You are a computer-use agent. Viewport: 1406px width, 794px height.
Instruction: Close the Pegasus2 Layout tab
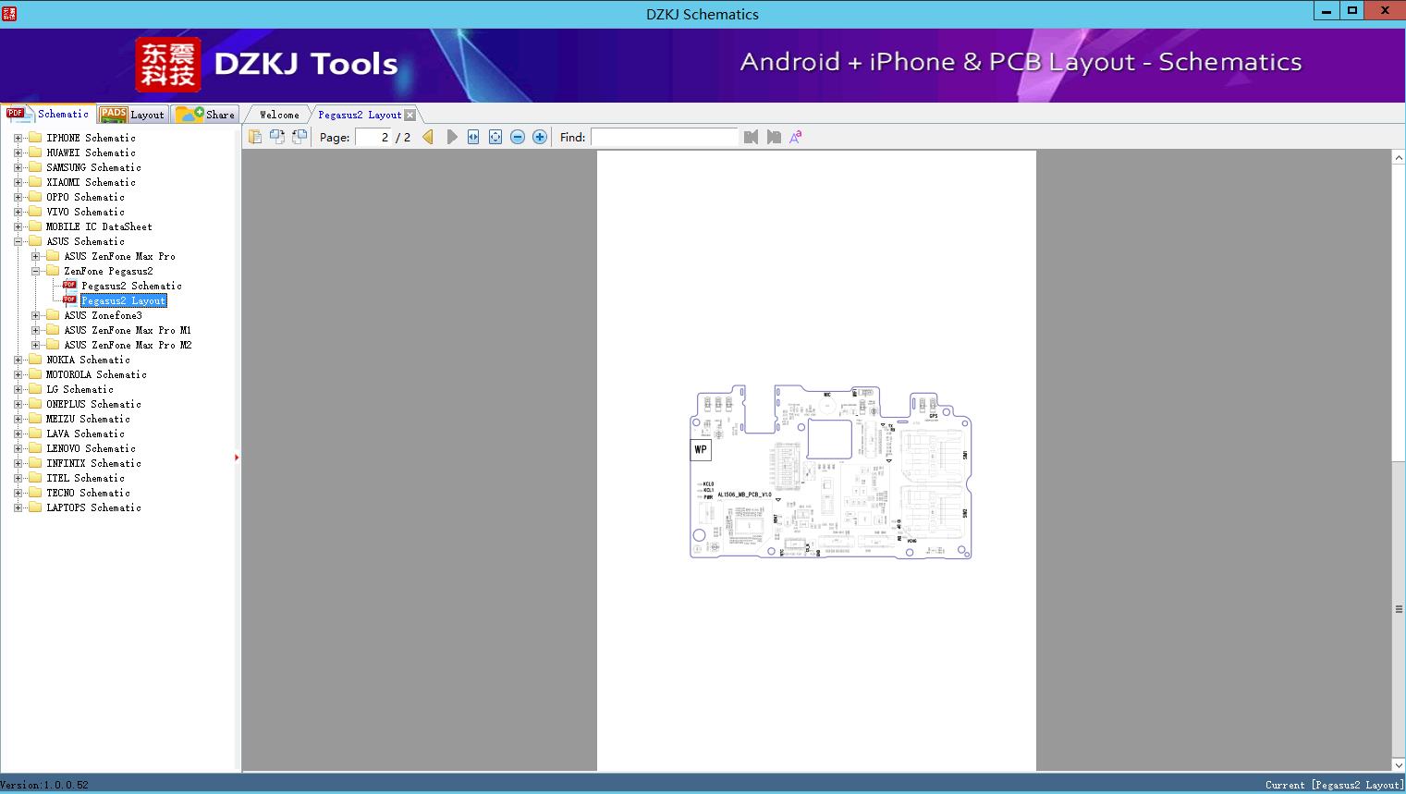click(410, 115)
